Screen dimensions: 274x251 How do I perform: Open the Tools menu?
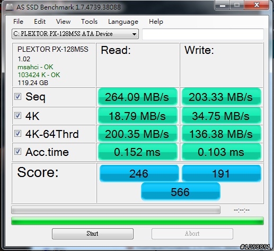click(89, 22)
